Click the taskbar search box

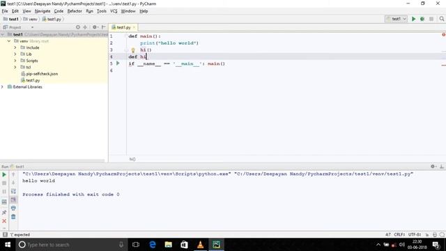(x=71, y=245)
